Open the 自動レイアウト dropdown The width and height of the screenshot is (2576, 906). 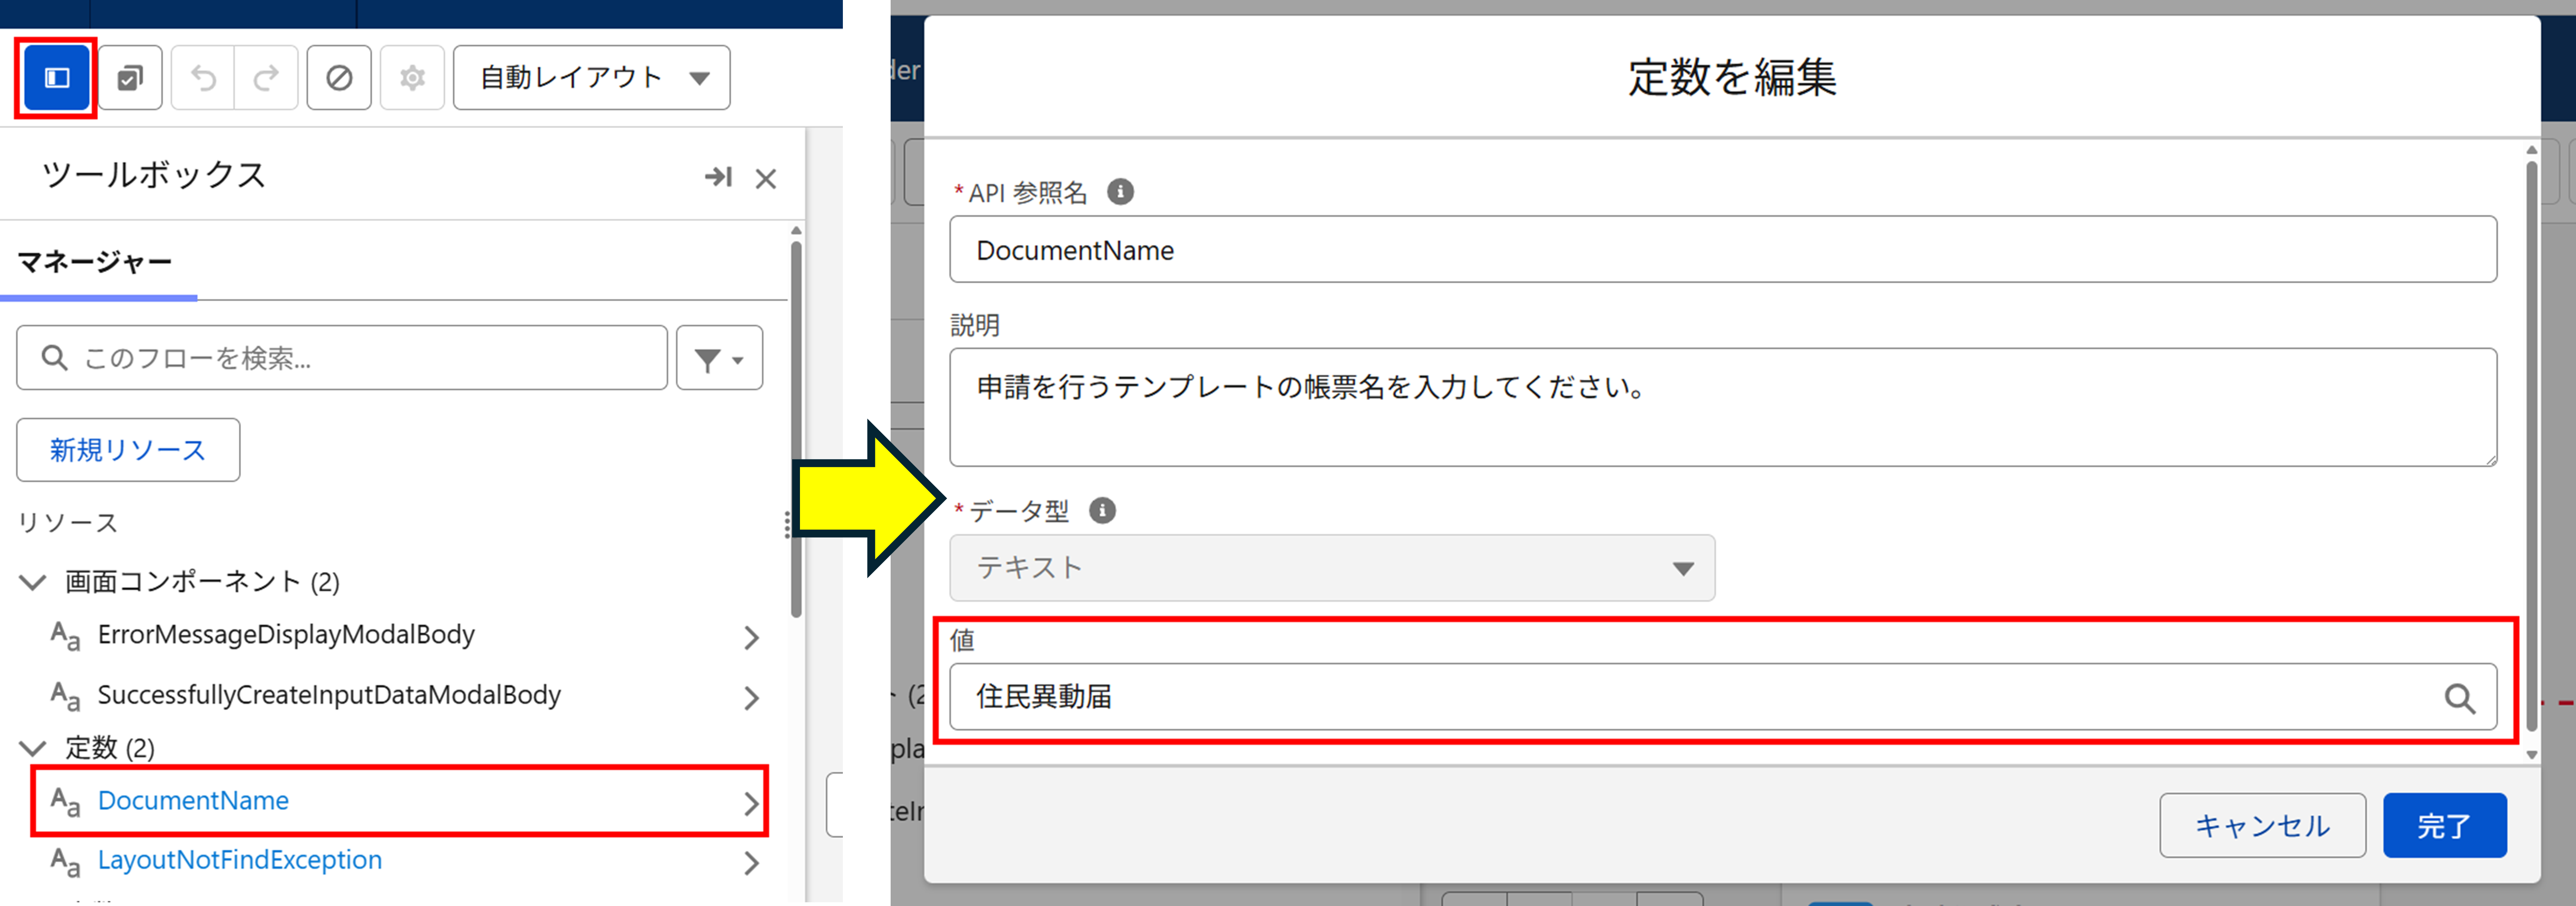[x=592, y=78]
